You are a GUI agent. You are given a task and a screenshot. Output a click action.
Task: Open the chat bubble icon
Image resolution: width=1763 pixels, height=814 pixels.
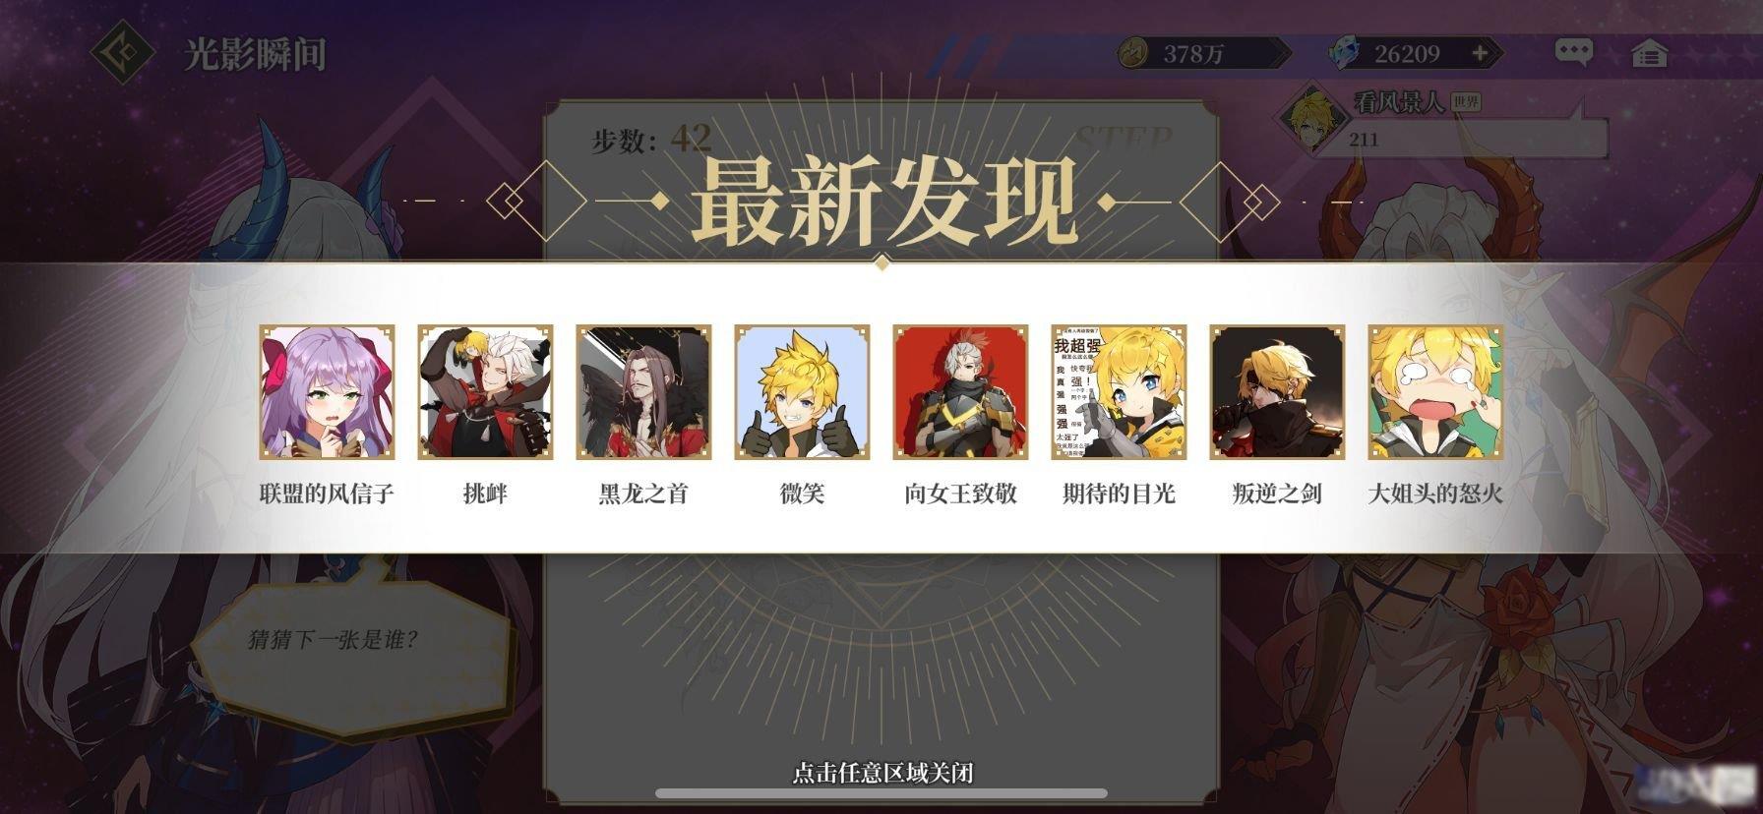click(1573, 52)
